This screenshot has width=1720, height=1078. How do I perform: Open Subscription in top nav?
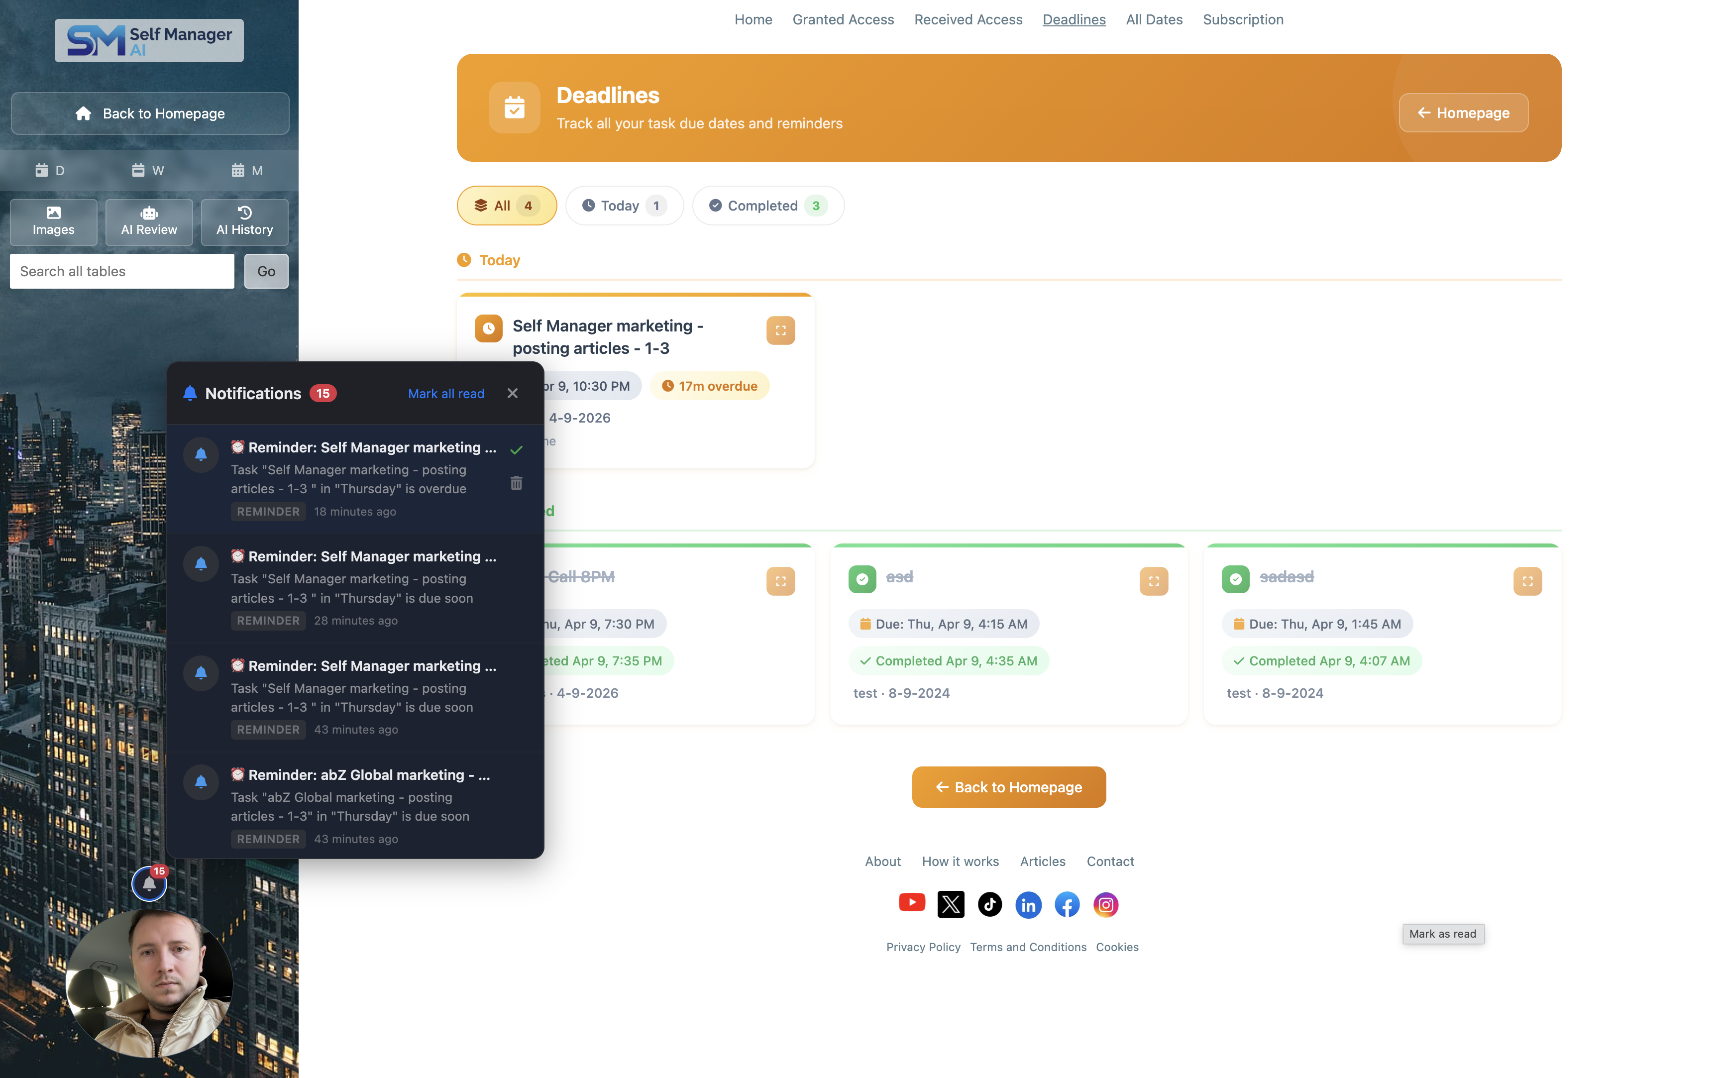(x=1243, y=19)
